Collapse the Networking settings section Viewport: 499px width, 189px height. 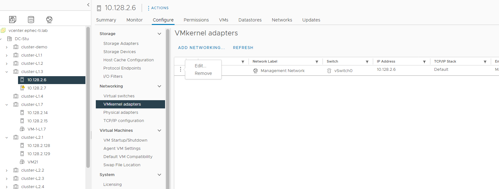tap(159, 86)
